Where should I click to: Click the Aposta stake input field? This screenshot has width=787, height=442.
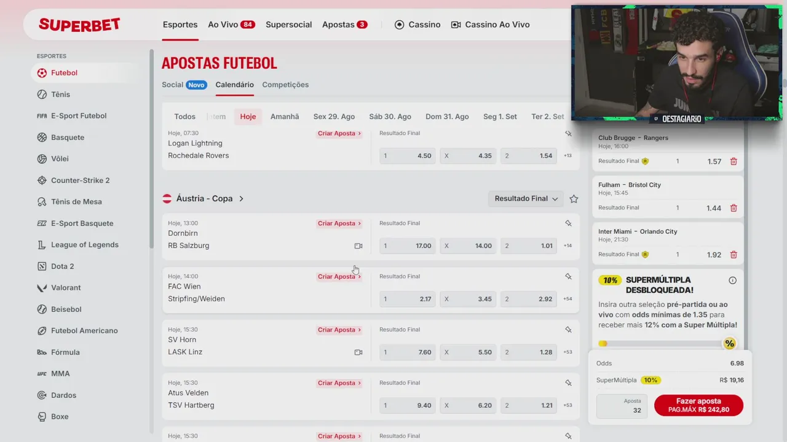click(622, 406)
